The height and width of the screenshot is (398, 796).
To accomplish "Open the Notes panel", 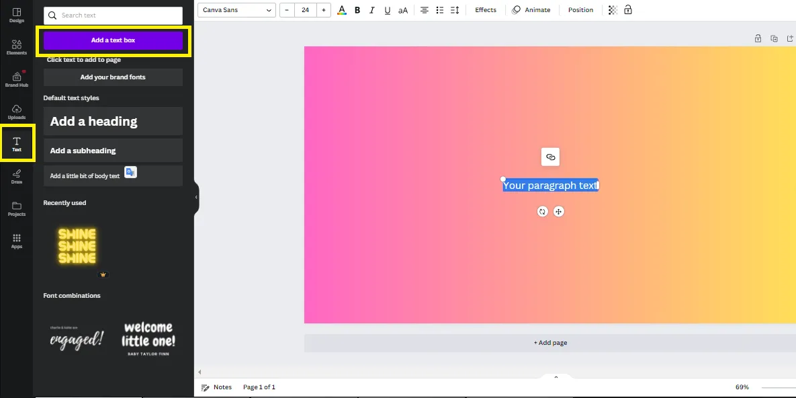I will pos(217,387).
